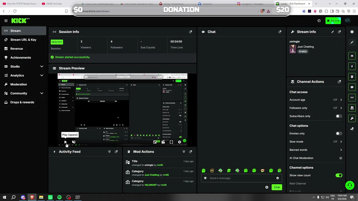Filter the Activity Feed
Viewport: 358px width, 201px height.
coord(109,152)
